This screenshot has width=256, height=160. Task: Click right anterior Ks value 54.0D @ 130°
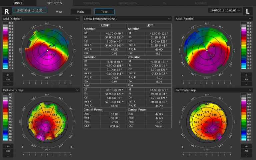pyautogui.click(x=114, y=37)
